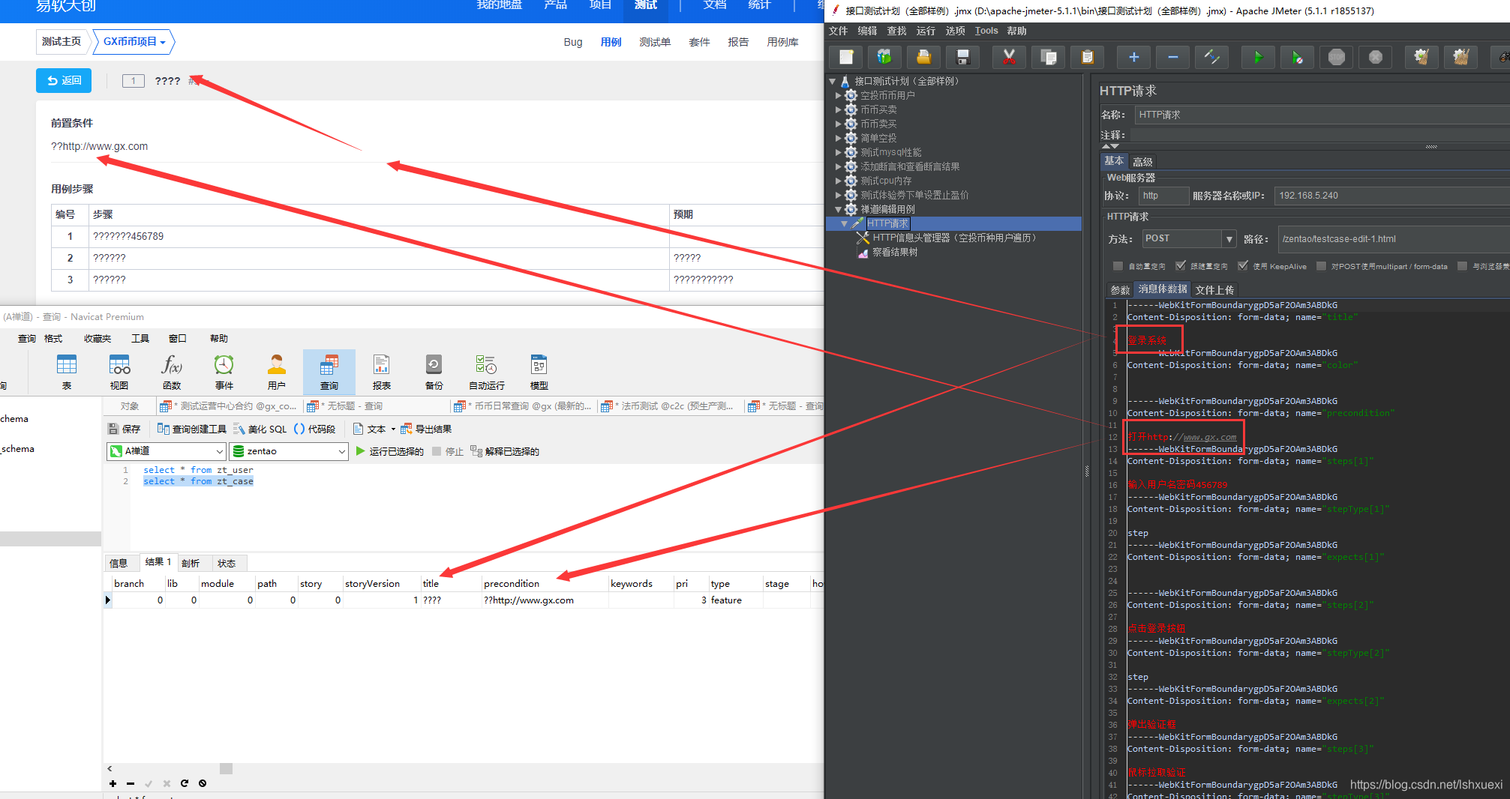Select 察看结果树 in JMeter tree
The image size is (1510, 799).
click(895, 252)
